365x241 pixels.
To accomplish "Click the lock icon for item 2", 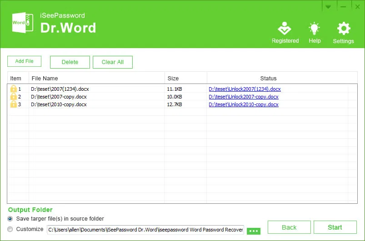I will click(x=14, y=97).
